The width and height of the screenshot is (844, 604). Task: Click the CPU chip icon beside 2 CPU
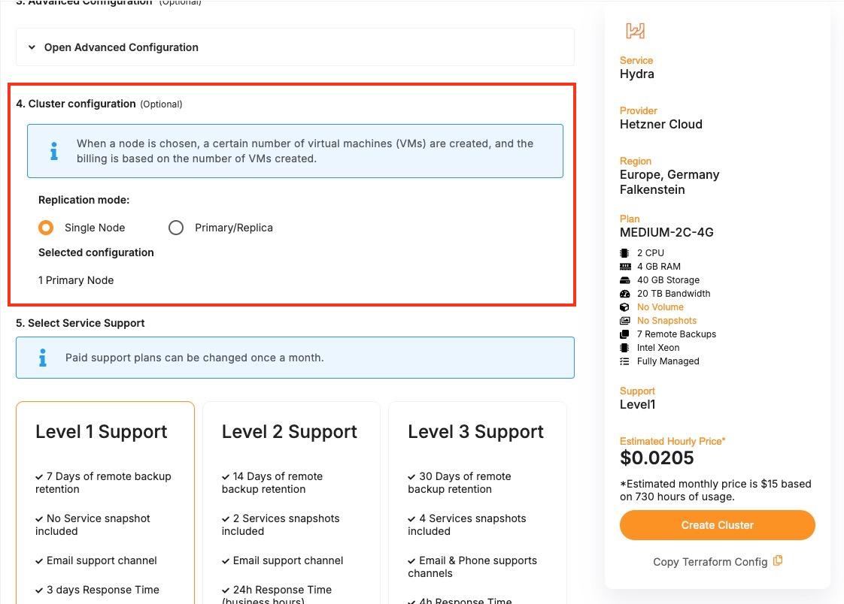click(624, 253)
